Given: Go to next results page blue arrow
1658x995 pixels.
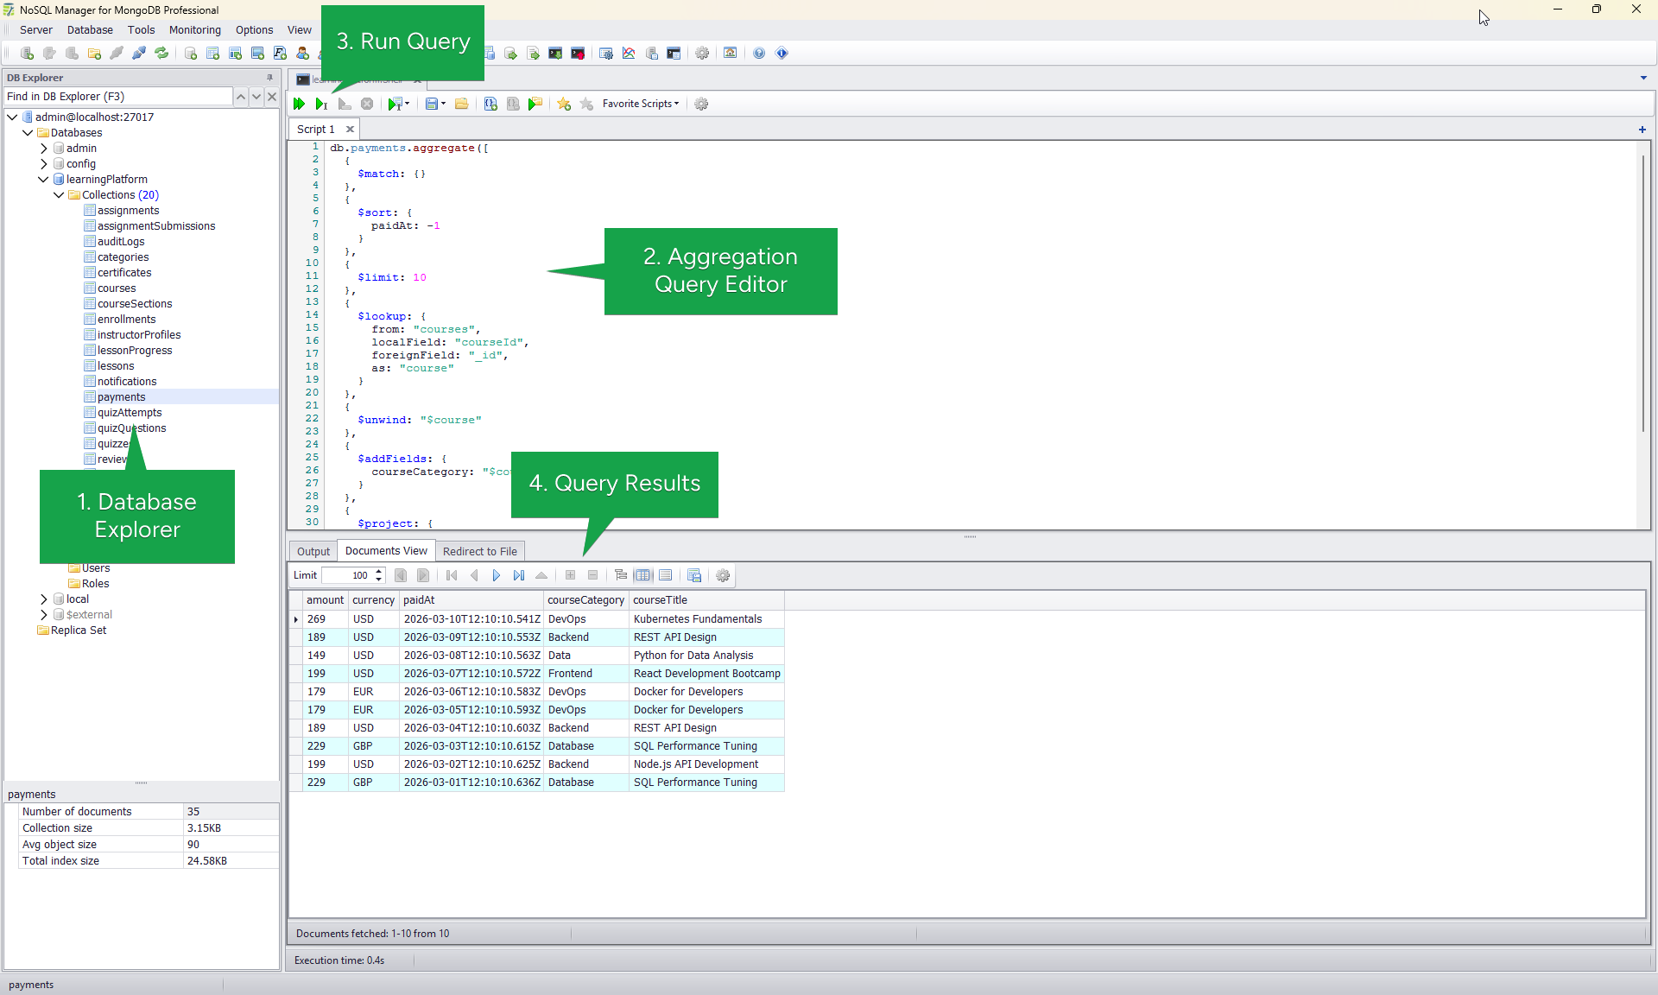Looking at the screenshot, I should tap(497, 575).
